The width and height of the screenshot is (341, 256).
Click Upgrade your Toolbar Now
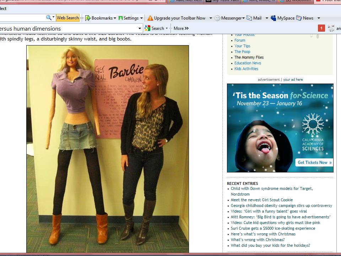point(180,18)
